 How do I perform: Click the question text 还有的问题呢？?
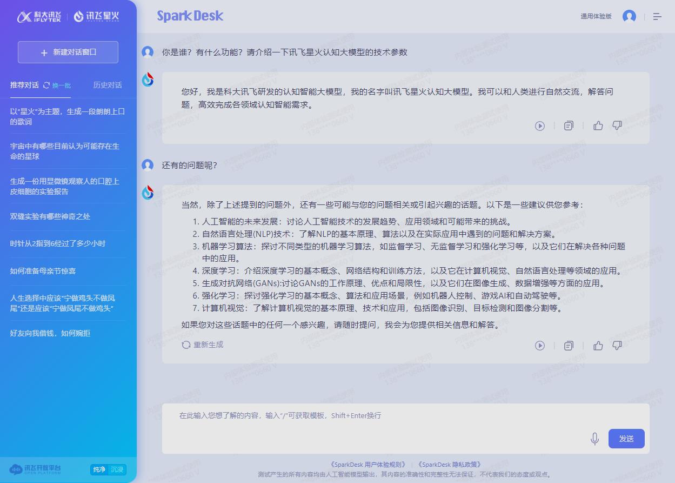pyautogui.click(x=190, y=166)
